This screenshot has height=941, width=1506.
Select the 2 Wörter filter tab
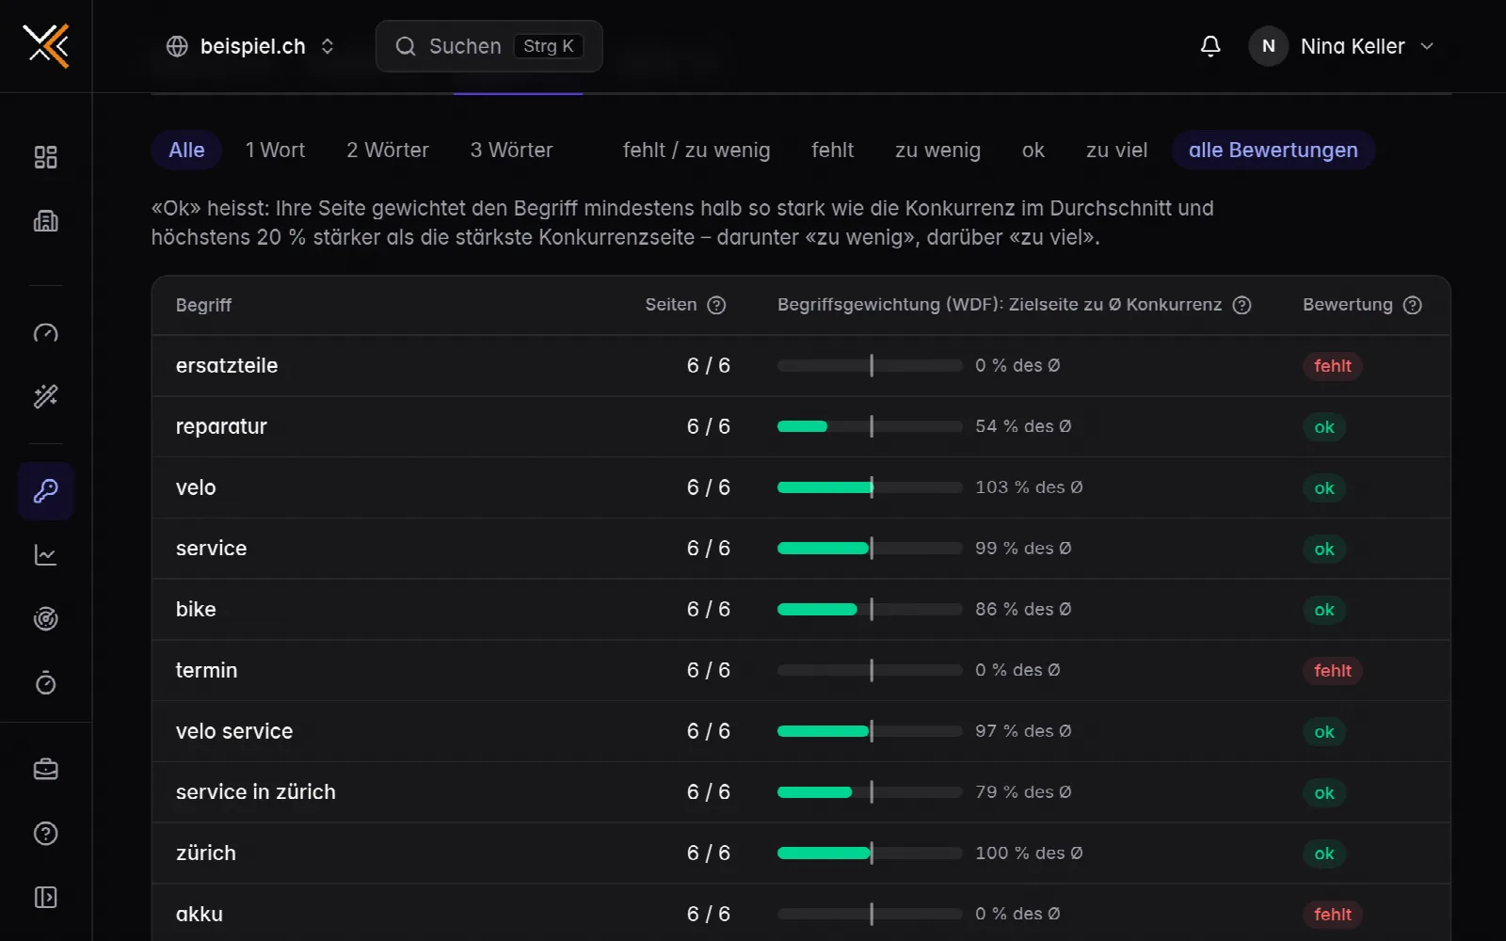tap(388, 151)
